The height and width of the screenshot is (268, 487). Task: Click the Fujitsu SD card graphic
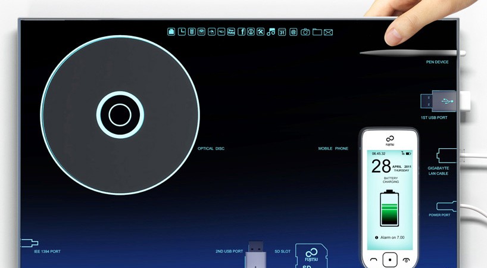click(x=313, y=257)
